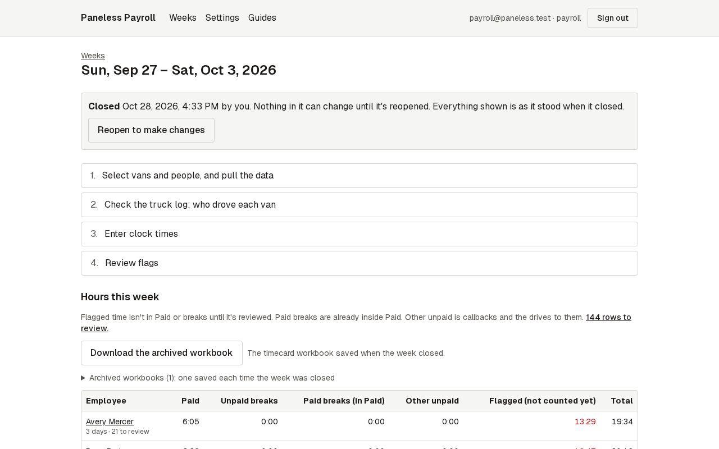The height and width of the screenshot is (449, 719).
Task: Select the payroll@paneless.test account text
Action: coord(525,18)
